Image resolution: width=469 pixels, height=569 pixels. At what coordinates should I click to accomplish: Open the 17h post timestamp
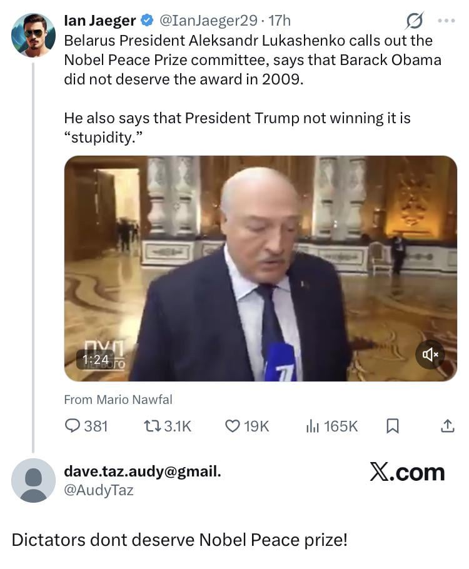pos(279,21)
